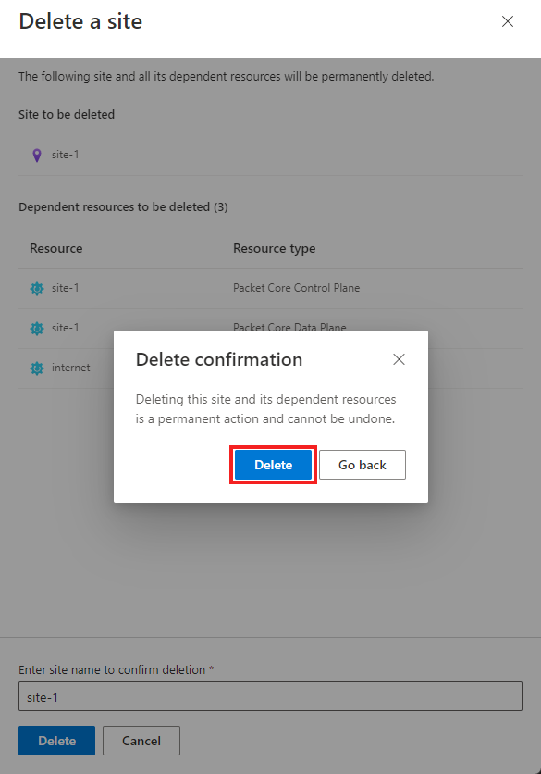Click the gear icon for the Control Plane row
Viewport: 541px width, 774px height.
click(x=37, y=288)
